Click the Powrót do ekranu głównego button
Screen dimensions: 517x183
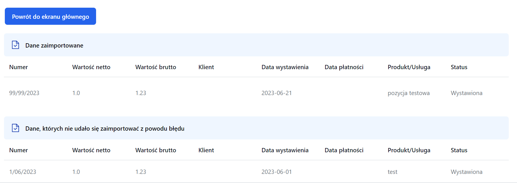(x=50, y=17)
